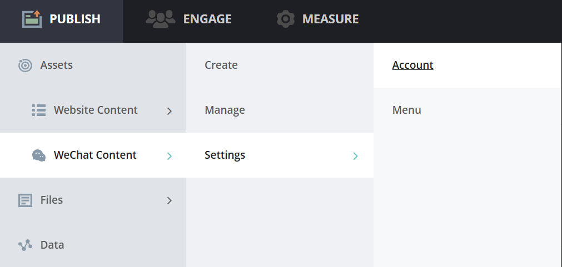Click the WeChat Content chevron arrow

click(x=170, y=156)
